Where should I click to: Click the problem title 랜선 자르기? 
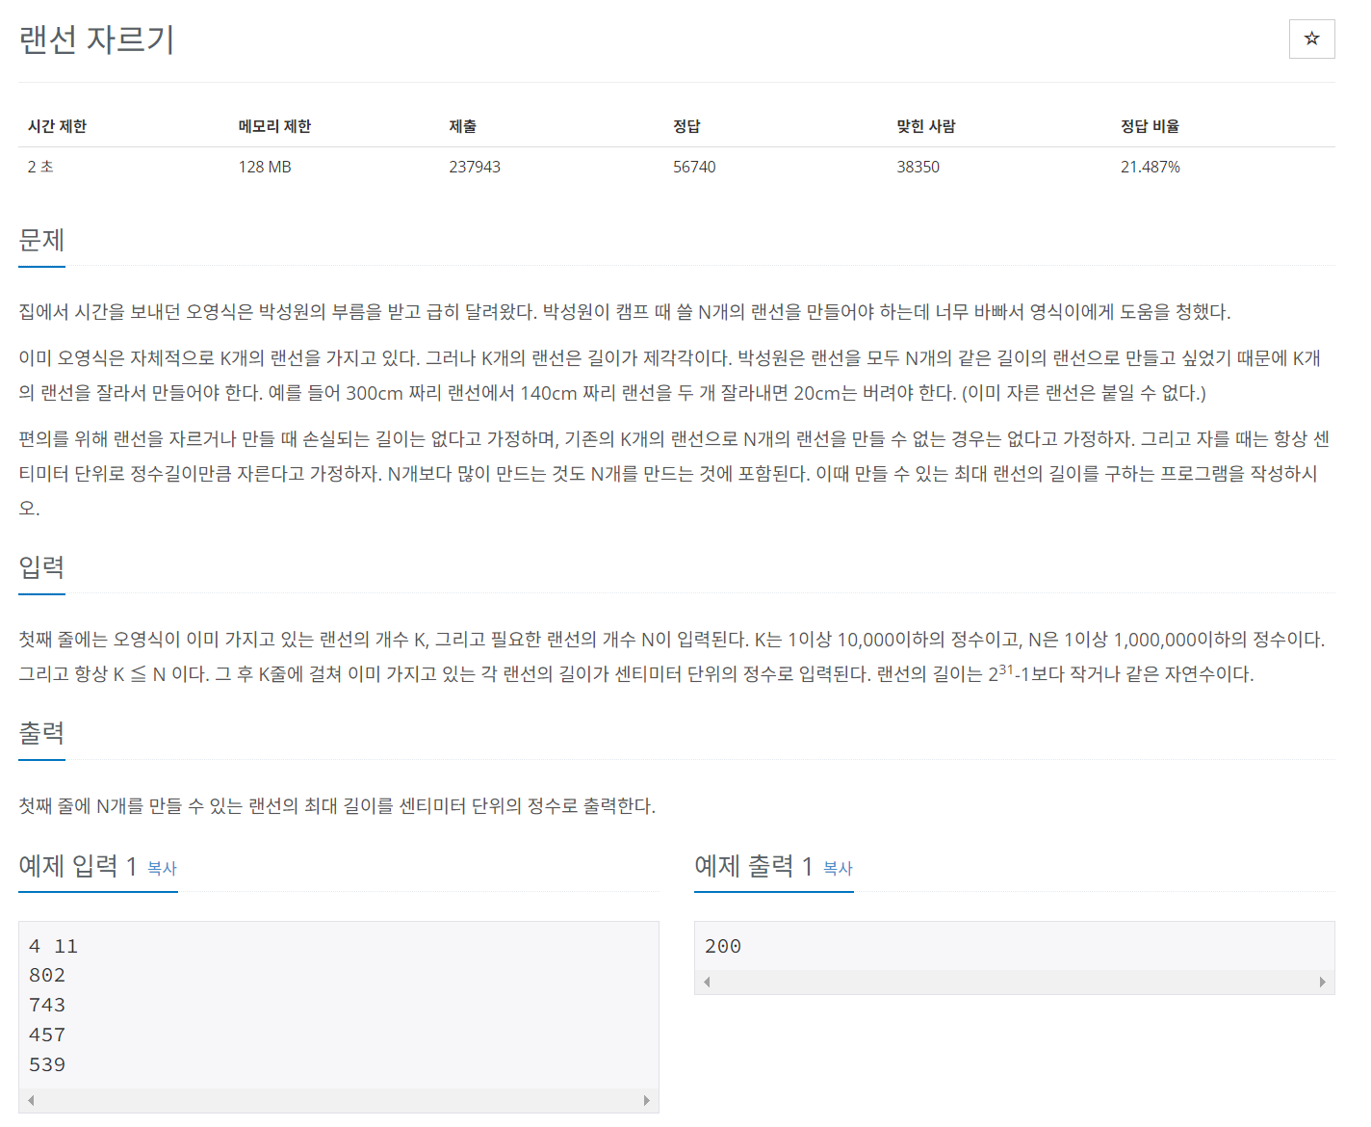(96, 39)
